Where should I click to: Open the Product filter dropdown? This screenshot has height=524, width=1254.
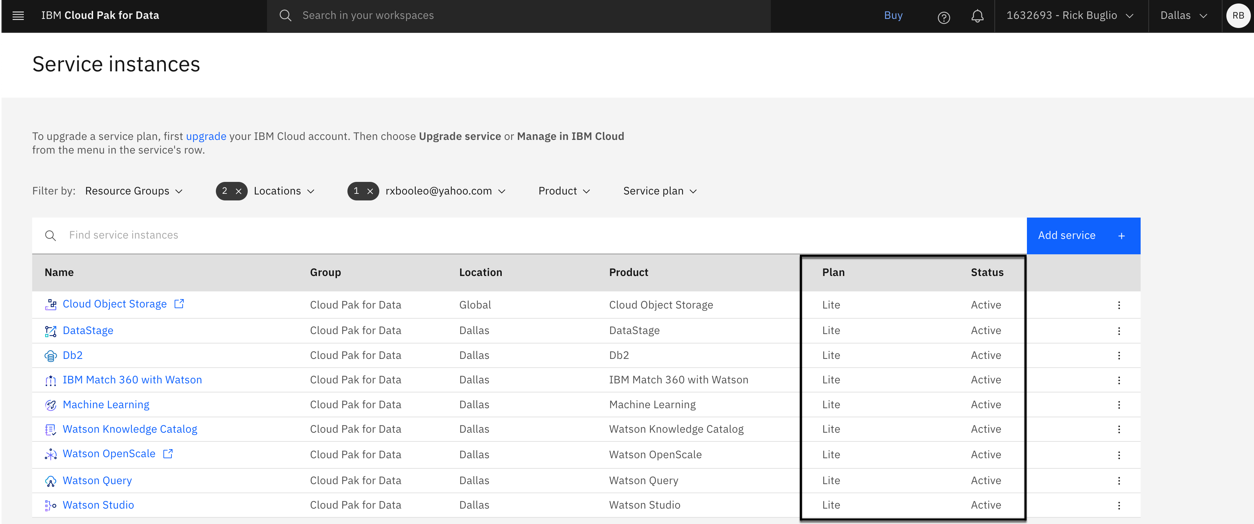[x=564, y=191]
